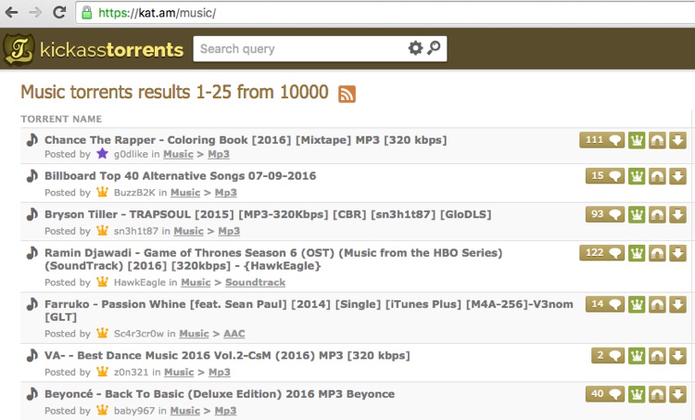Download Best Dance Music 2016 arrow icon
This screenshot has height=420, width=695.
point(677,356)
